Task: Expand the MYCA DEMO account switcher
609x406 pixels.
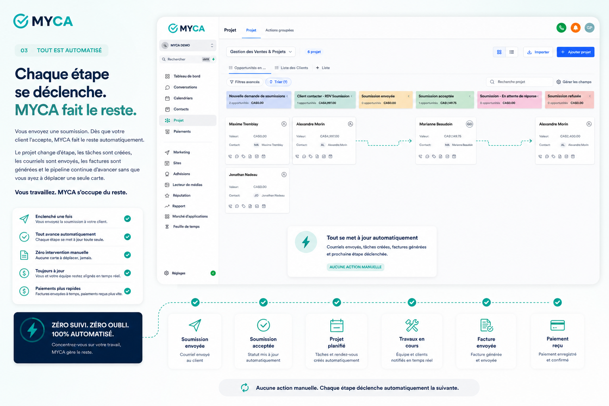Action: pos(188,45)
